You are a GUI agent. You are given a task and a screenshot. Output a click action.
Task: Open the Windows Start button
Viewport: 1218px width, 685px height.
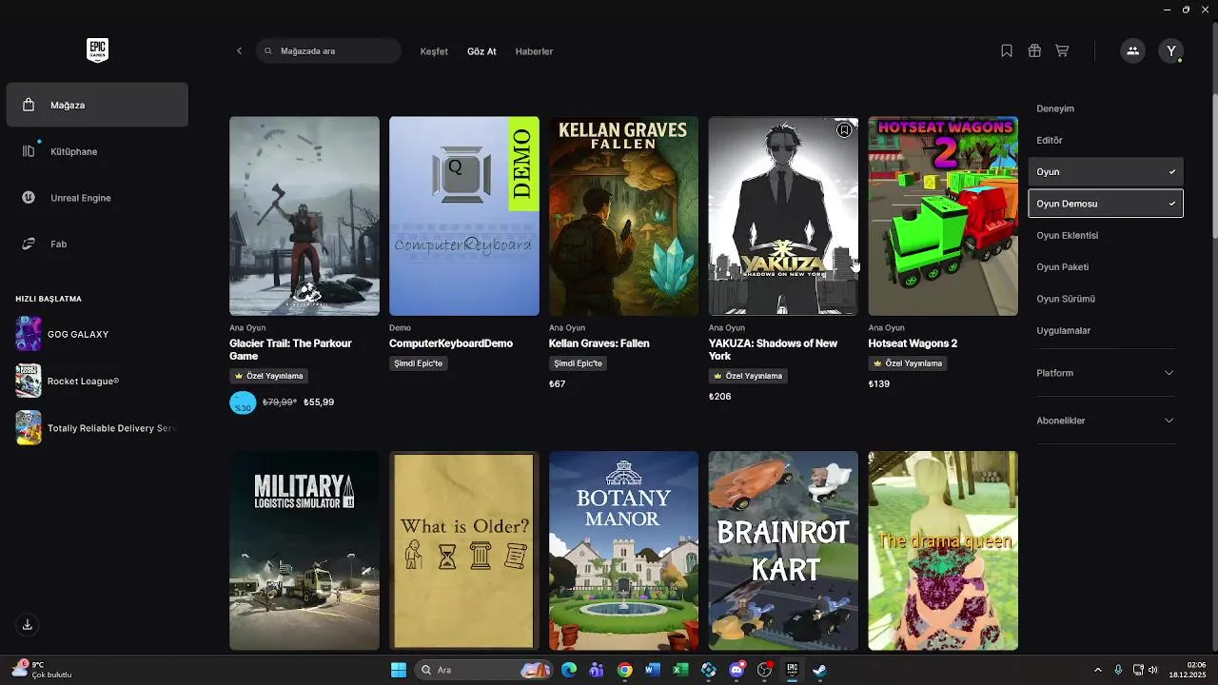(x=398, y=670)
